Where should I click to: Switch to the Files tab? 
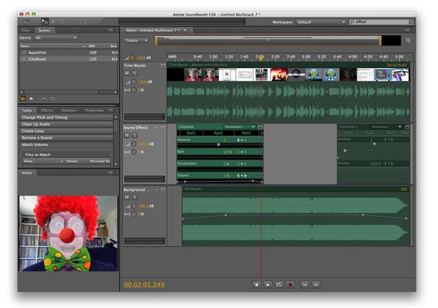tap(25, 30)
